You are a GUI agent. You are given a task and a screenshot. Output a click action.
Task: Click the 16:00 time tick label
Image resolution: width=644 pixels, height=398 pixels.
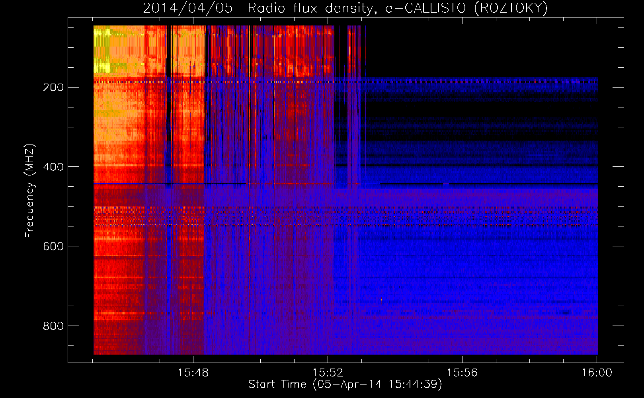[597, 373]
